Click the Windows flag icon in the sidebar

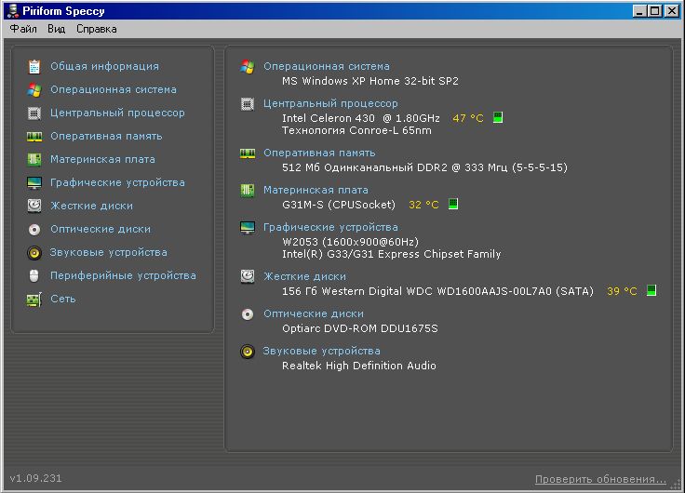34,89
